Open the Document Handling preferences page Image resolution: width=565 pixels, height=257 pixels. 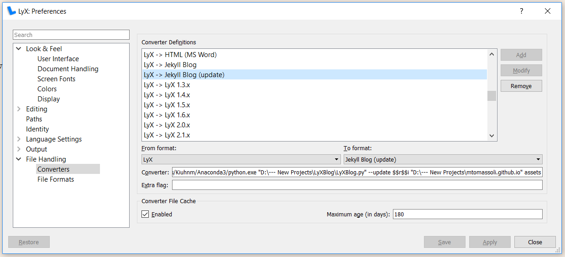click(x=68, y=69)
